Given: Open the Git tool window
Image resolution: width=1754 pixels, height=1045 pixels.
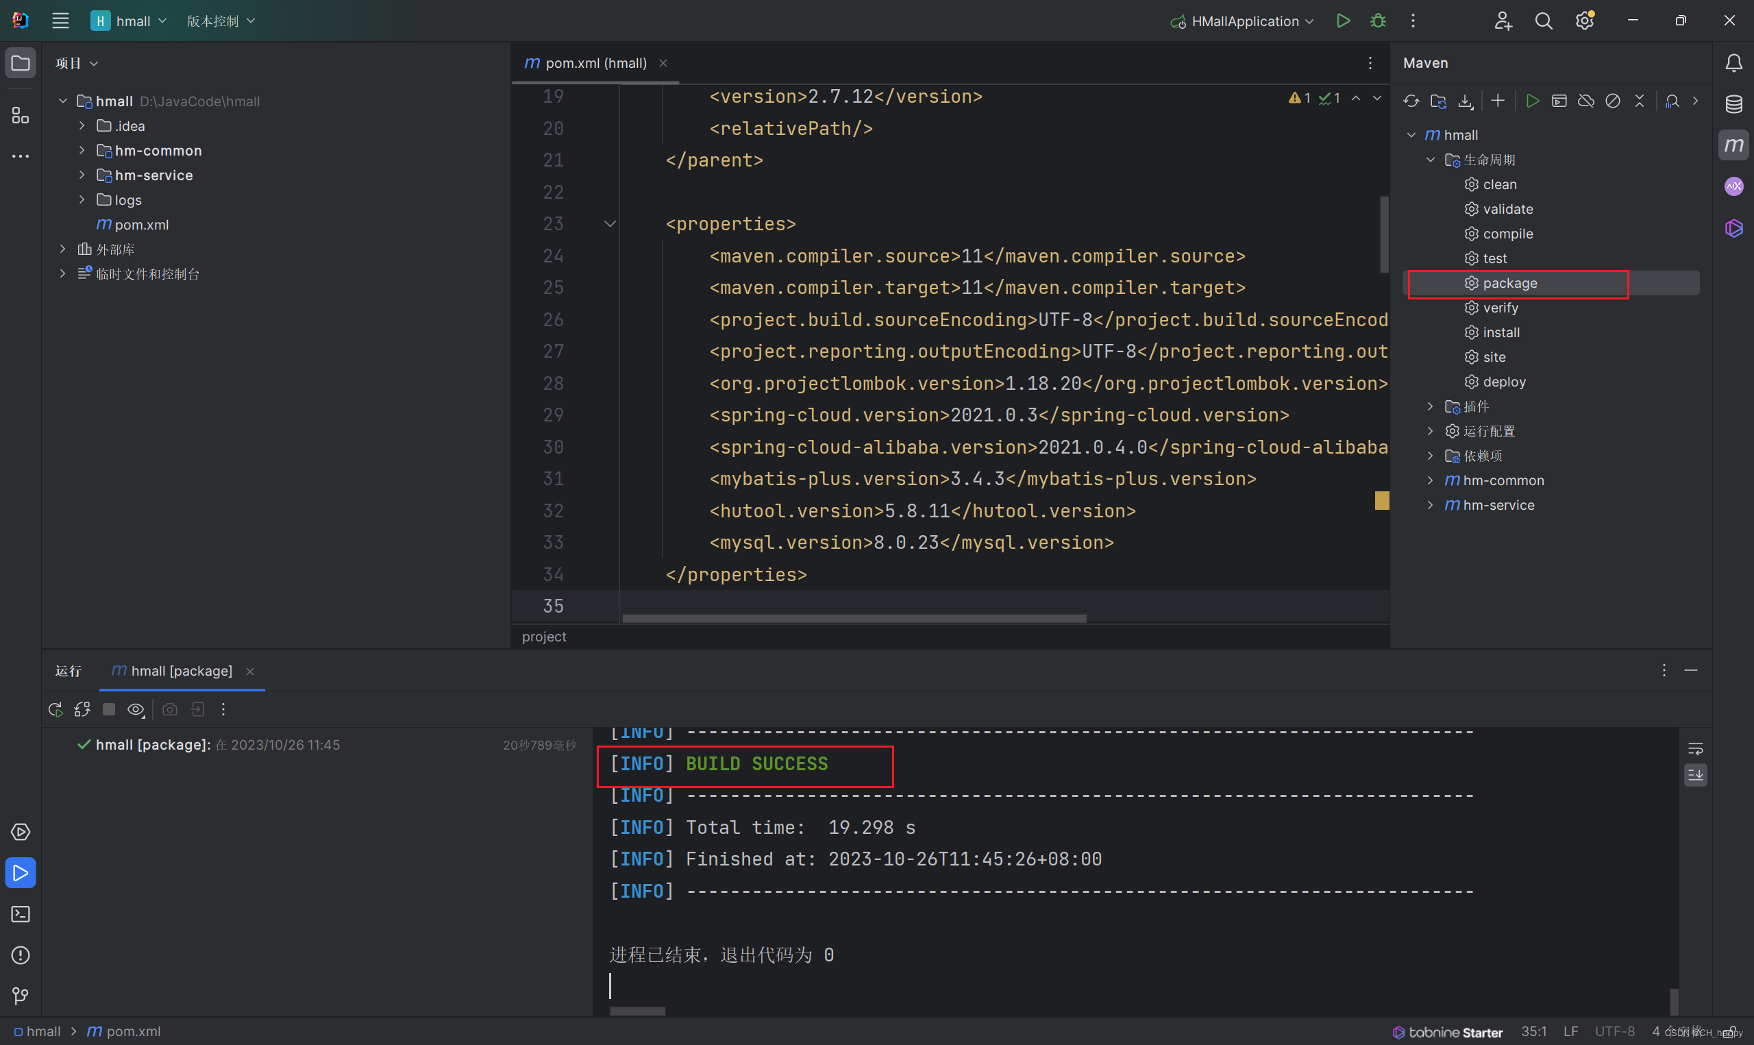Looking at the screenshot, I should coord(21,996).
